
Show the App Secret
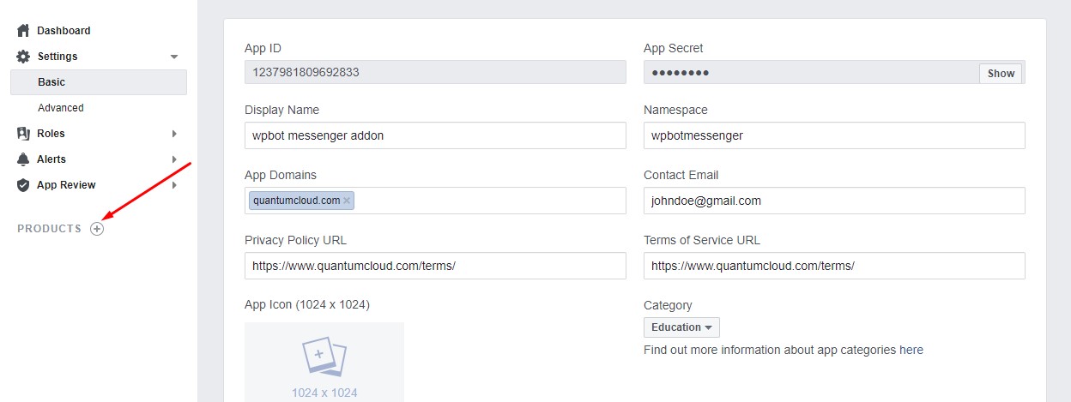coord(1001,74)
